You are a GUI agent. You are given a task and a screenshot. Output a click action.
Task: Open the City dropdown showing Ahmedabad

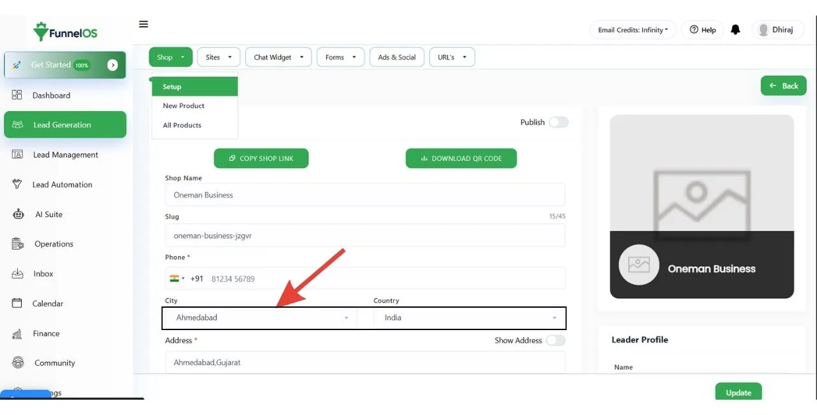pos(262,317)
